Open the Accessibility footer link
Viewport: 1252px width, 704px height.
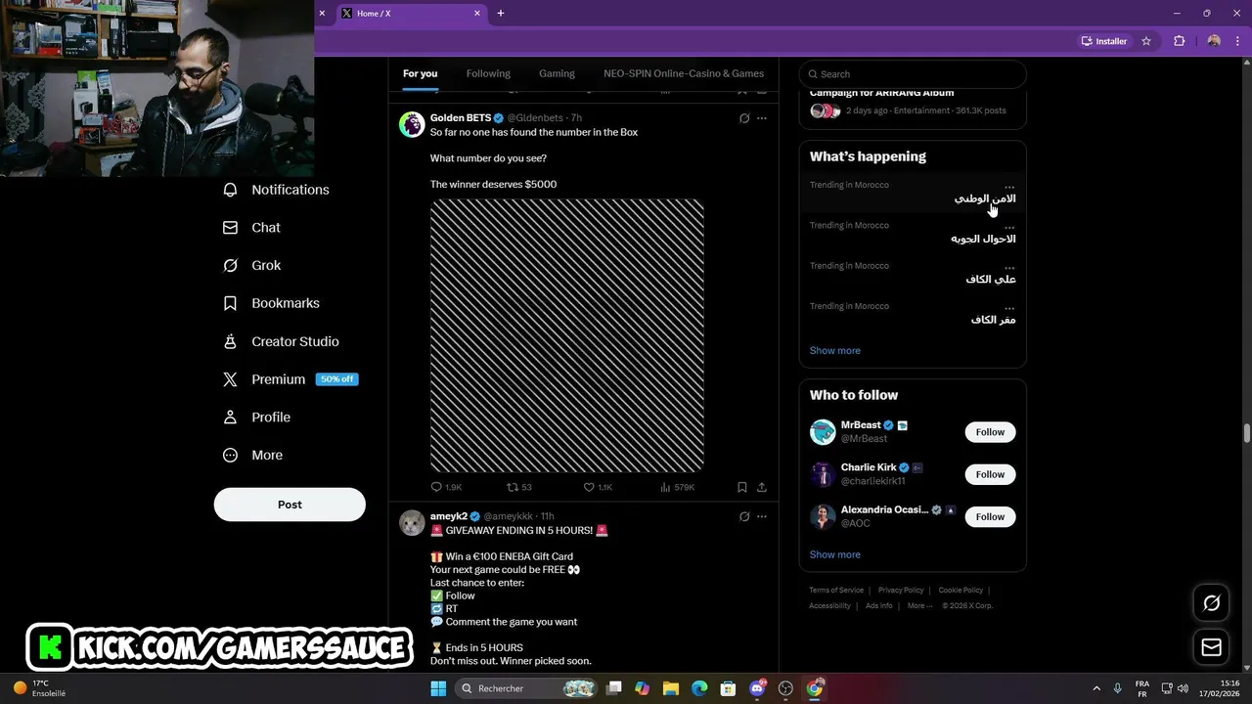829,606
